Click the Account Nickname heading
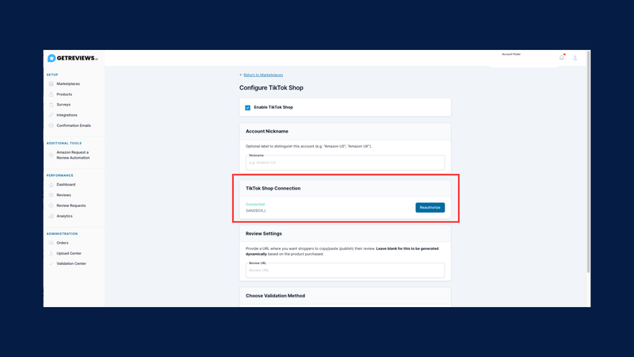The height and width of the screenshot is (357, 634). pos(267,131)
